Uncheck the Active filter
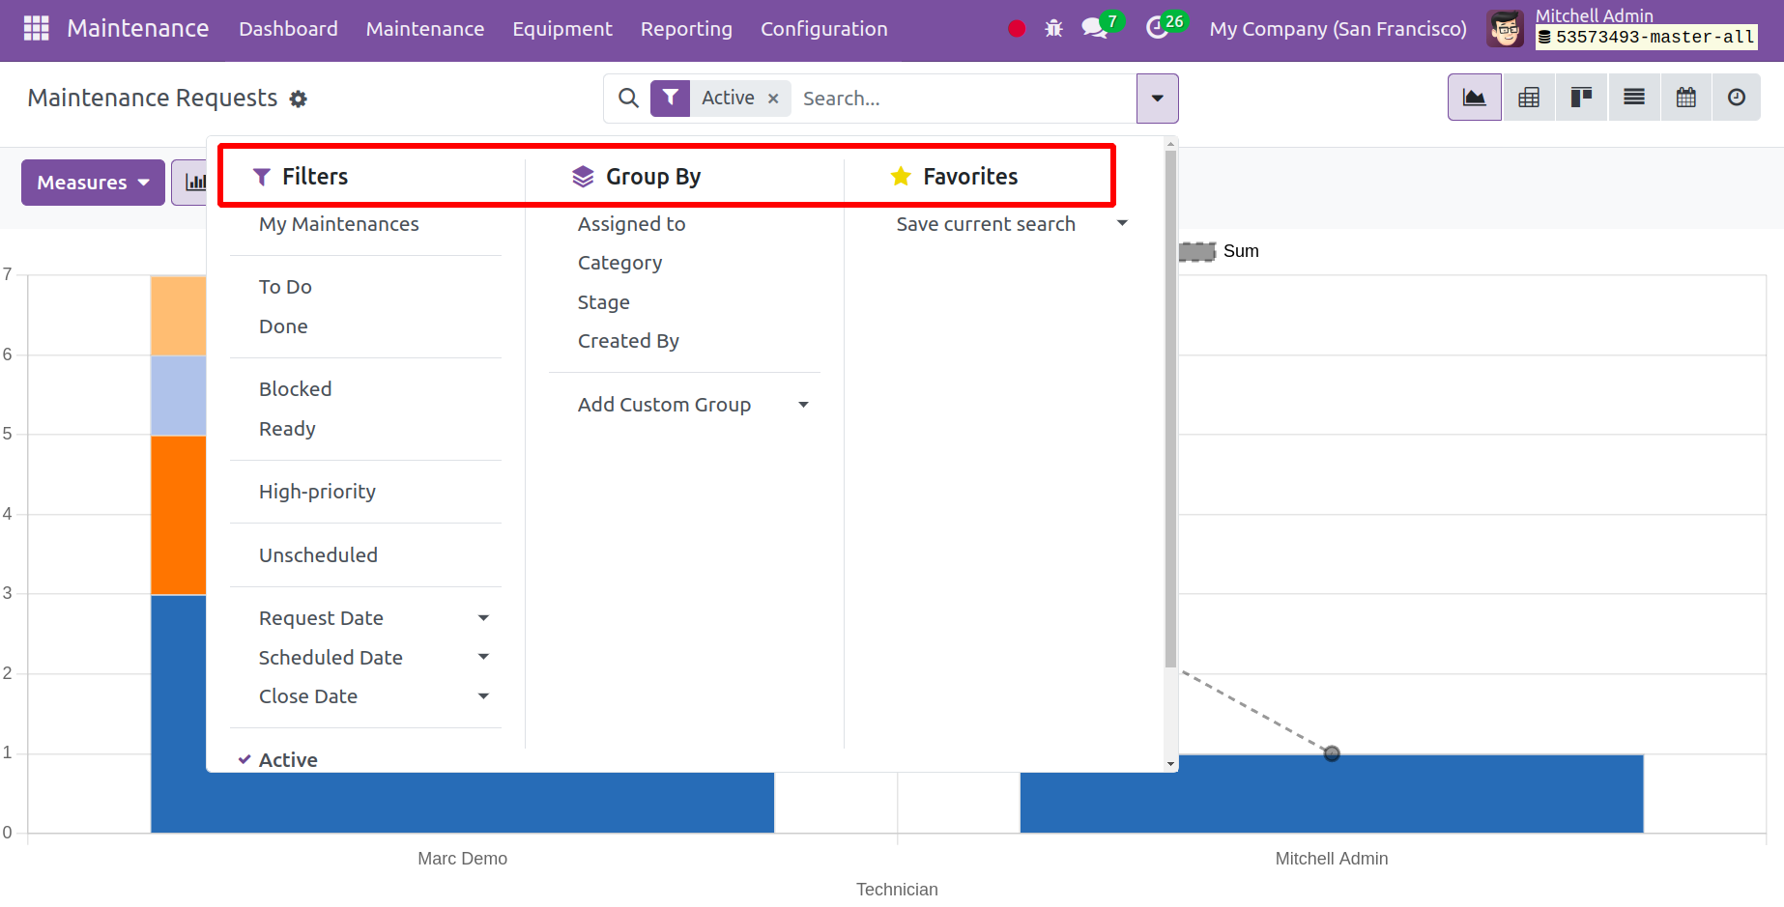 [x=288, y=760]
